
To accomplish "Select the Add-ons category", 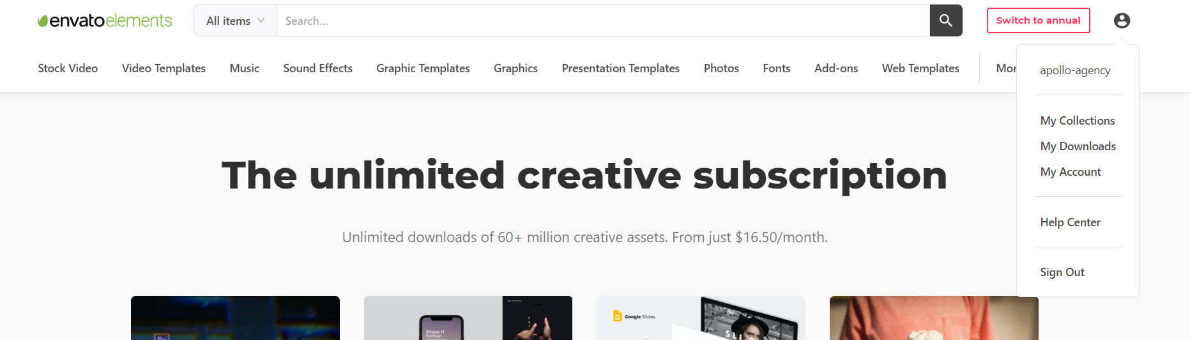I will pos(836,68).
